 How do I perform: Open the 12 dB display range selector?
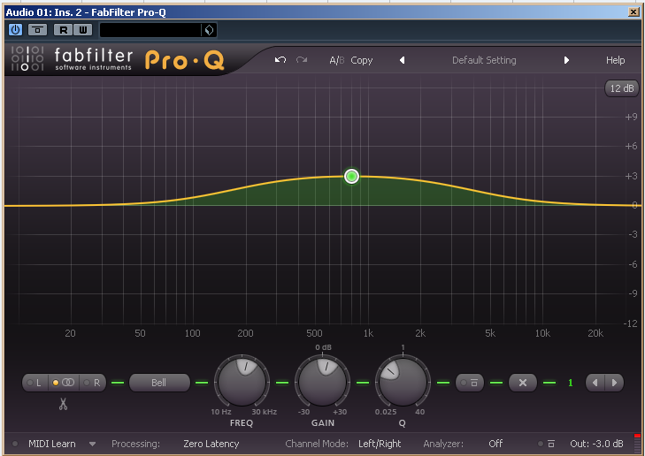[x=621, y=88]
